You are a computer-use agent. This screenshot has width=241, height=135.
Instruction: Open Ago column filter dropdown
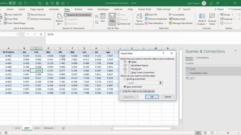click(112, 52)
